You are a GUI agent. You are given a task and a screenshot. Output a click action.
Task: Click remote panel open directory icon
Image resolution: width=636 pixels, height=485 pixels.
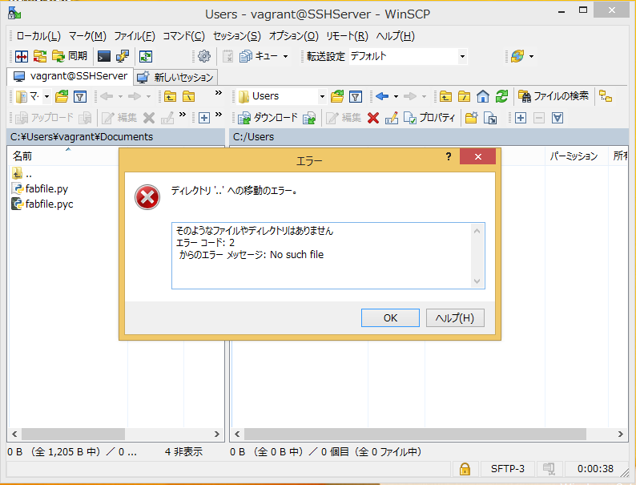tap(337, 96)
